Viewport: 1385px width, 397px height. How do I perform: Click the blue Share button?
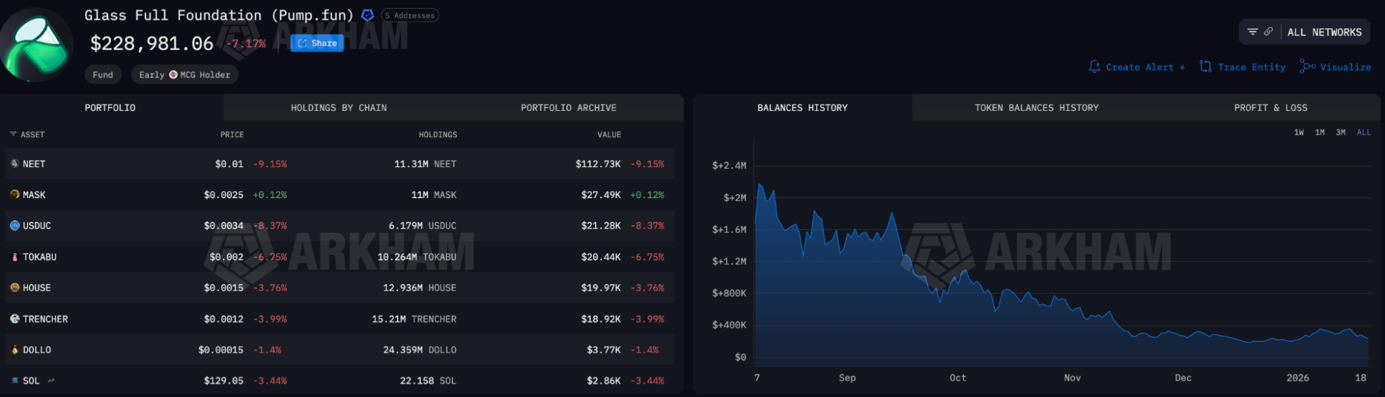pyautogui.click(x=317, y=43)
